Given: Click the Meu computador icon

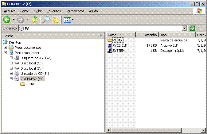Looking at the screenshot, I should pos(11,52).
